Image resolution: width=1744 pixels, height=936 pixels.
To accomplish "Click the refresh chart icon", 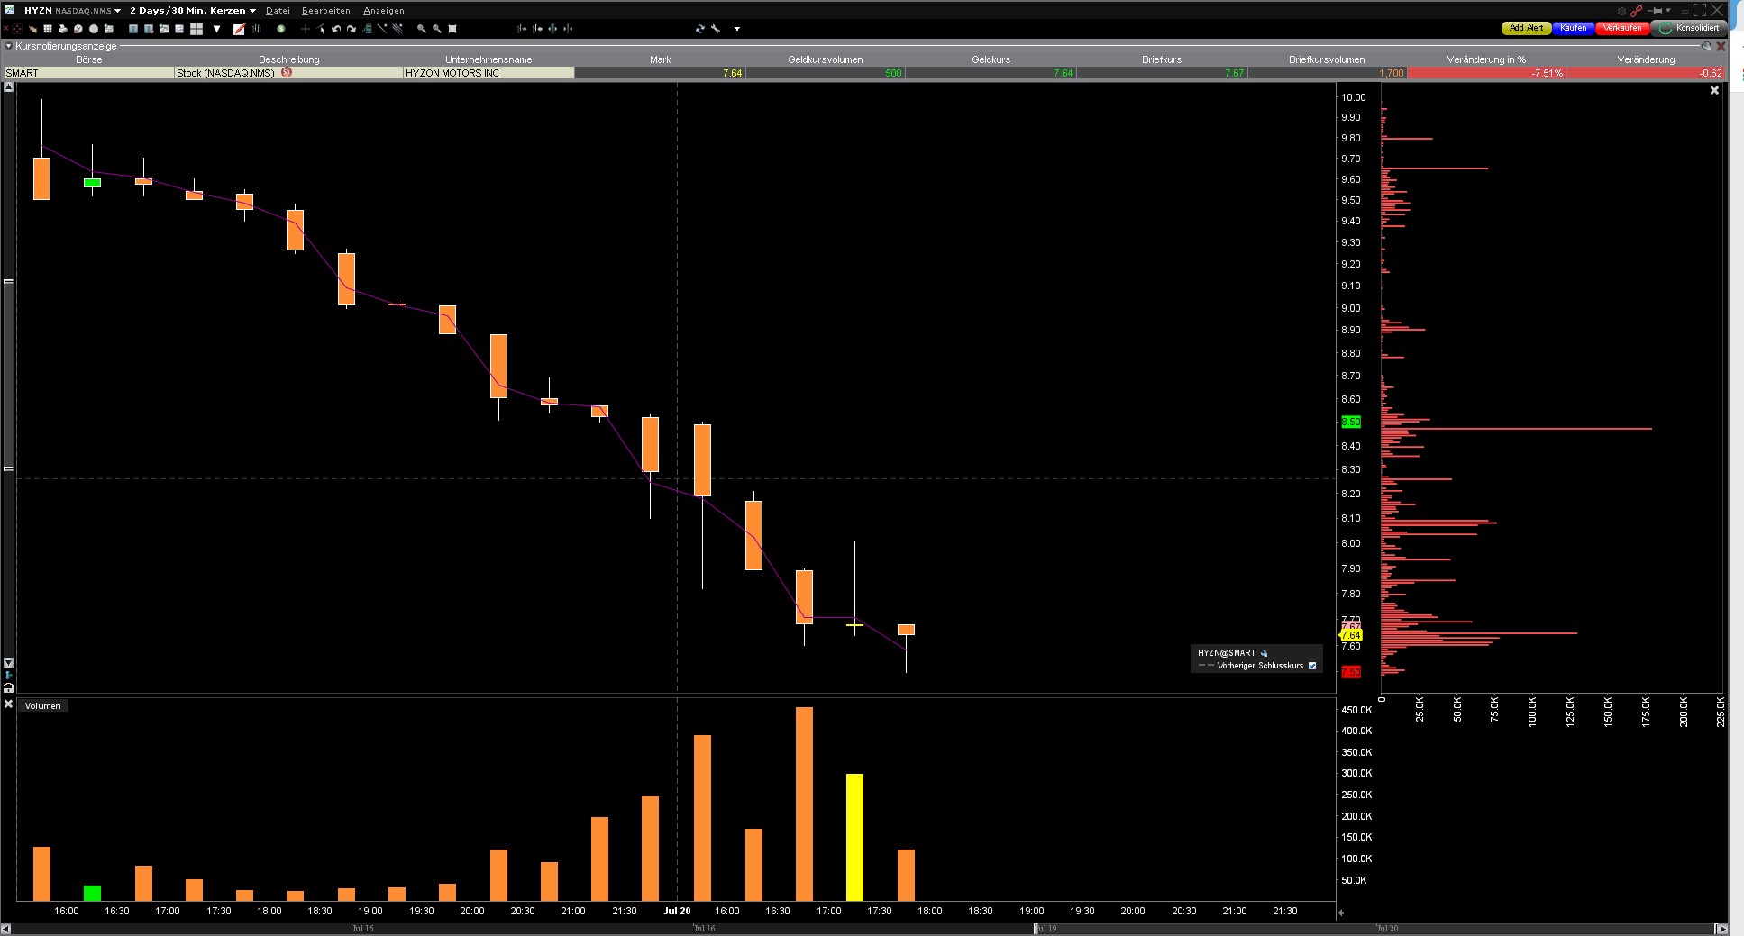I will point(699,29).
